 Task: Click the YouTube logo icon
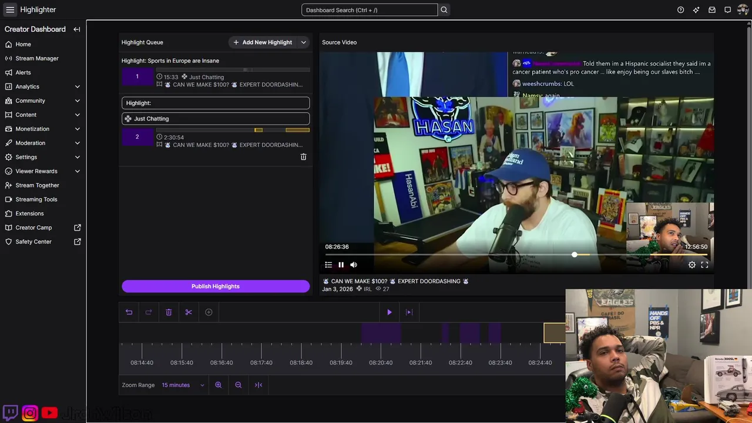[x=50, y=413]
